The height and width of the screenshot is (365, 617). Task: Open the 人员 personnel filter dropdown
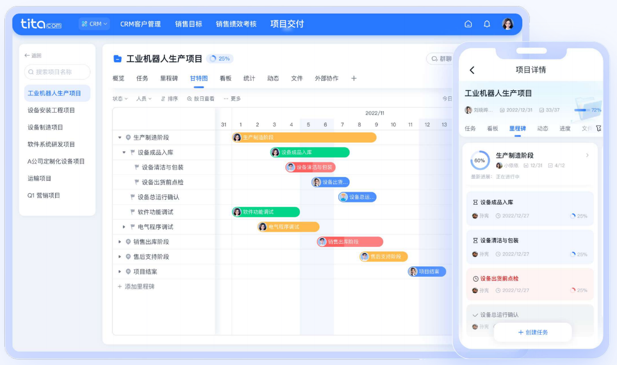coord(143,99)
